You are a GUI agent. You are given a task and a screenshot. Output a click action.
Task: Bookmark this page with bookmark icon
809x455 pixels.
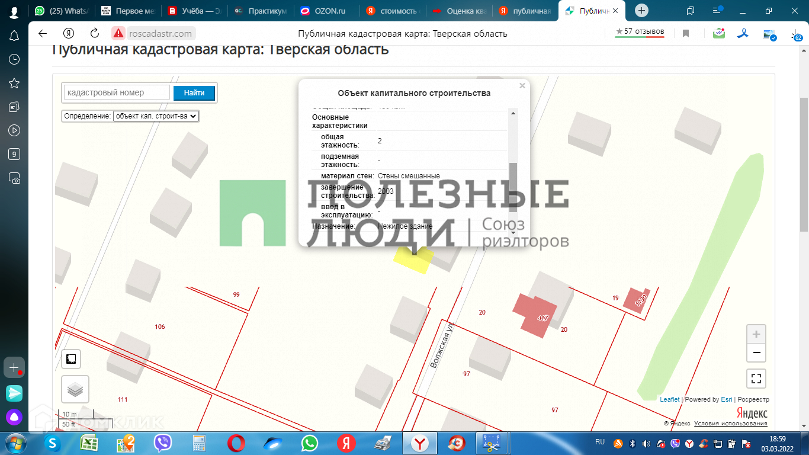coord(686,33)
